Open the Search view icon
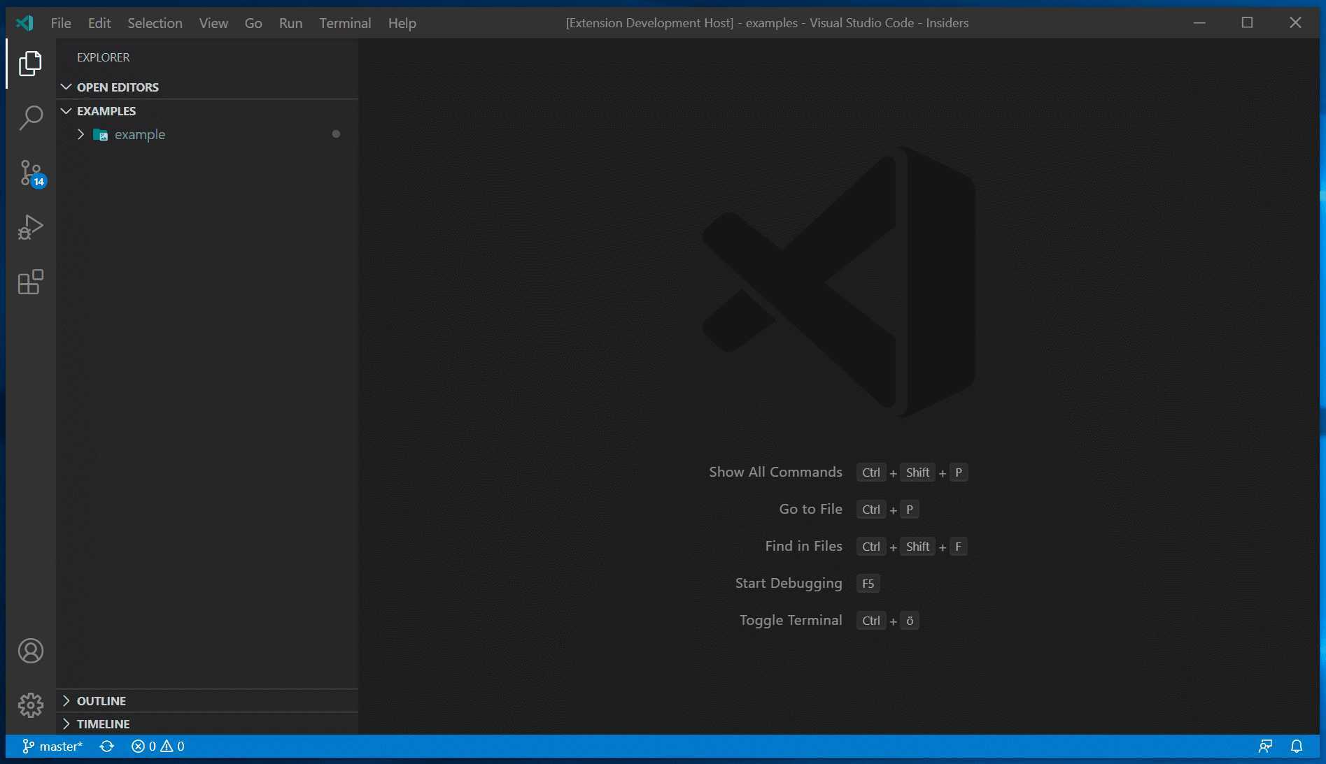The image size is (1326, 764). click(x=30, y=117)
